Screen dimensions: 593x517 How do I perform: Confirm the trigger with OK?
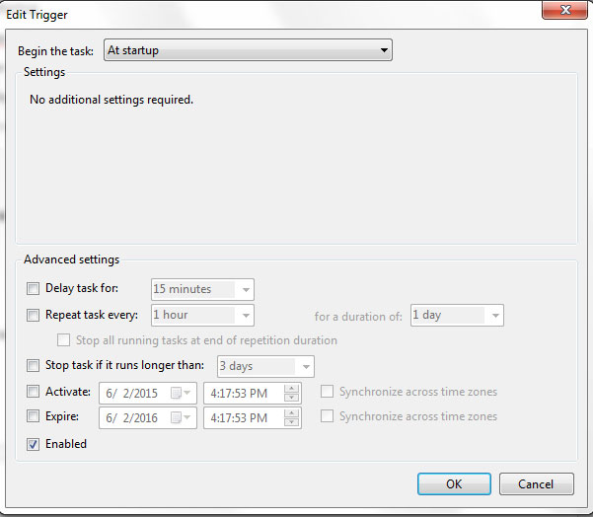[454, 483]
